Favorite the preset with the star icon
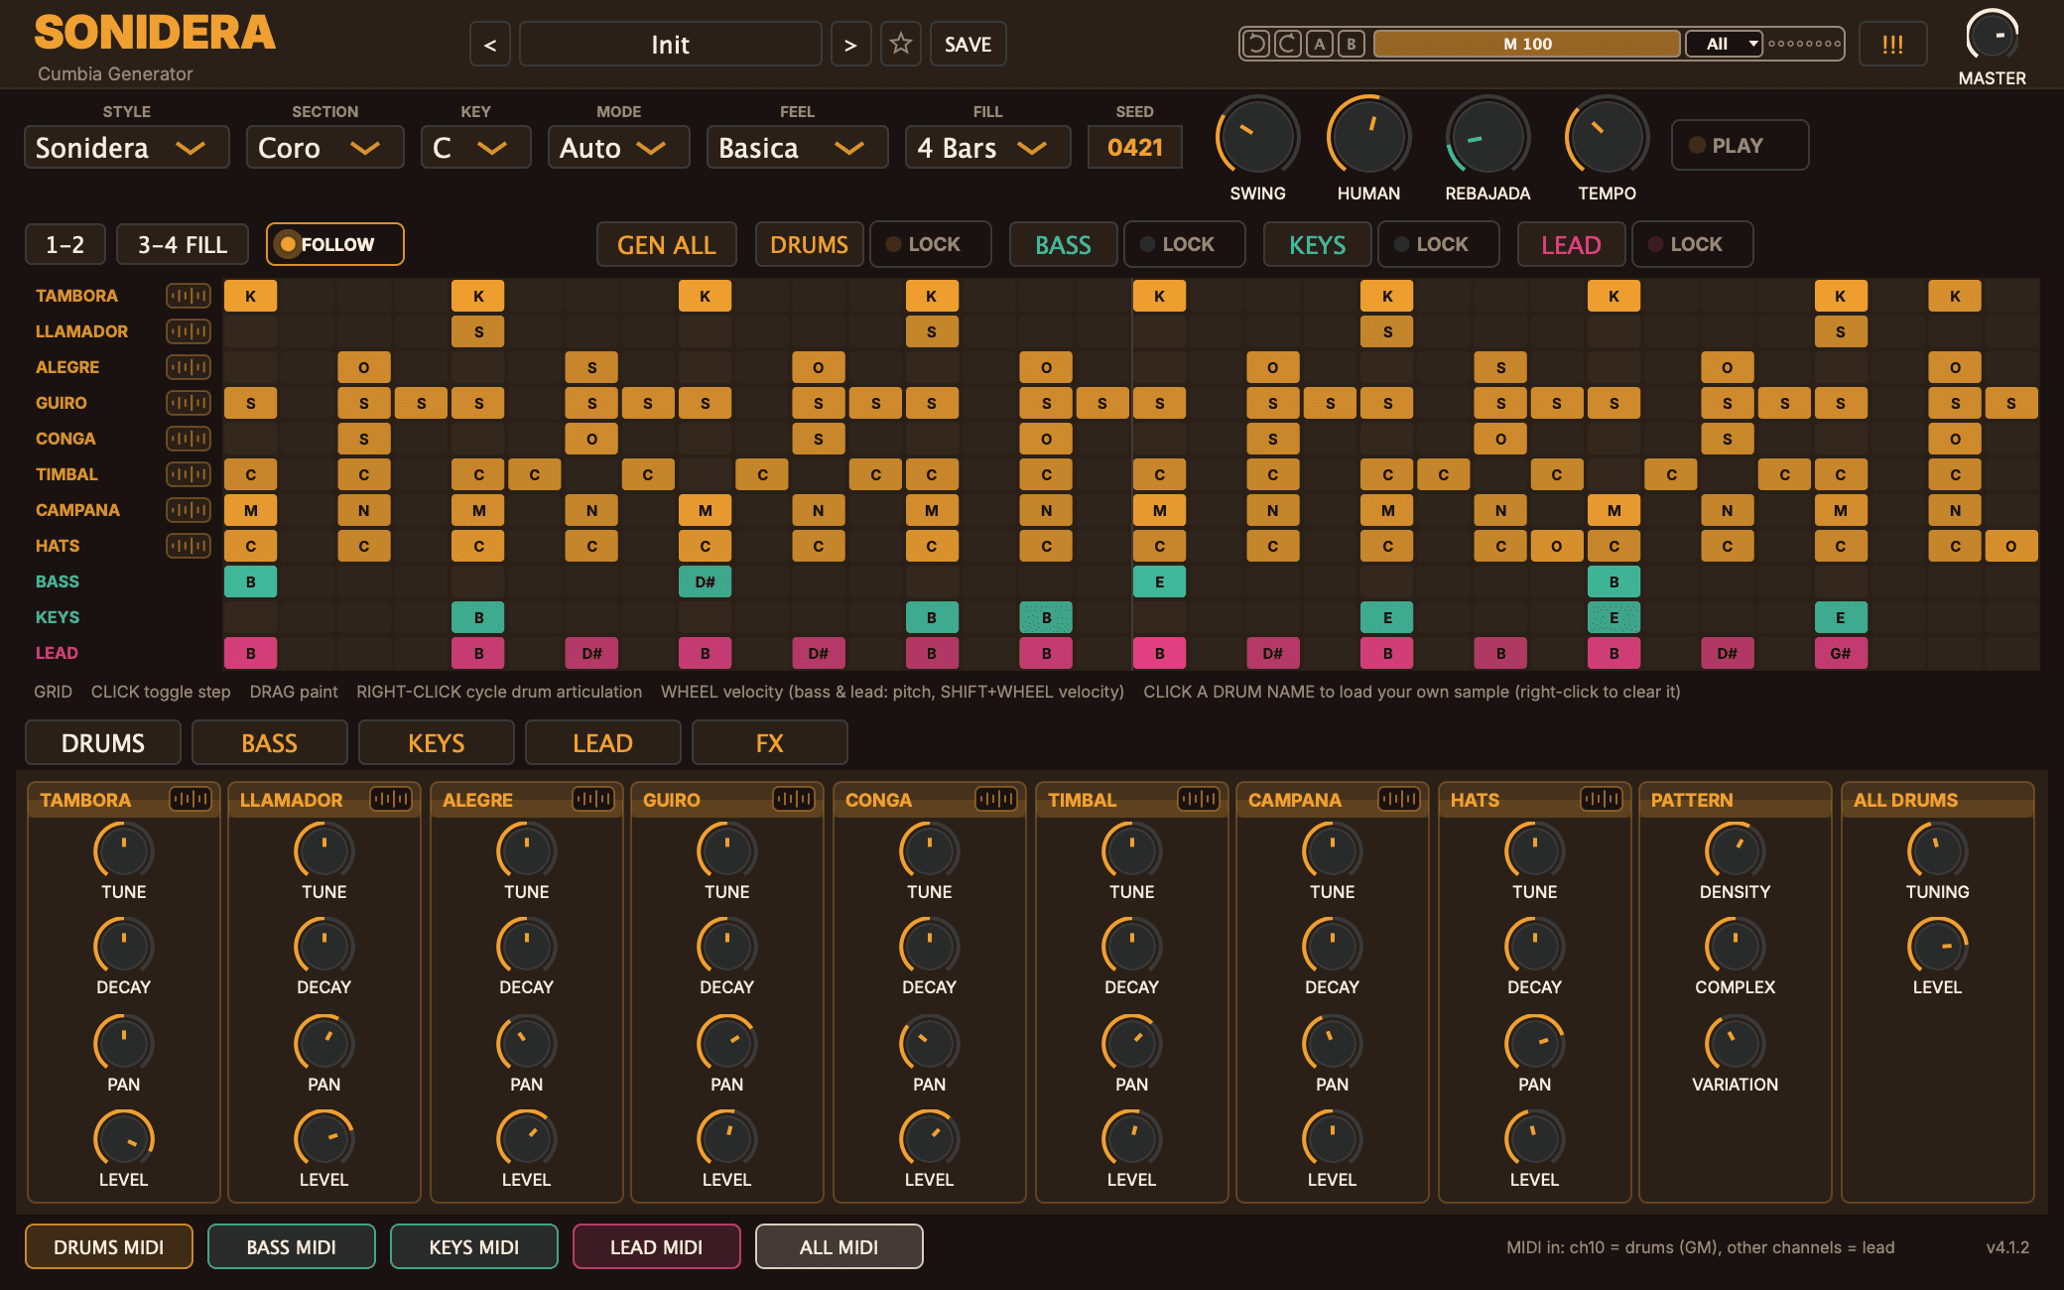 click(901, 44)
